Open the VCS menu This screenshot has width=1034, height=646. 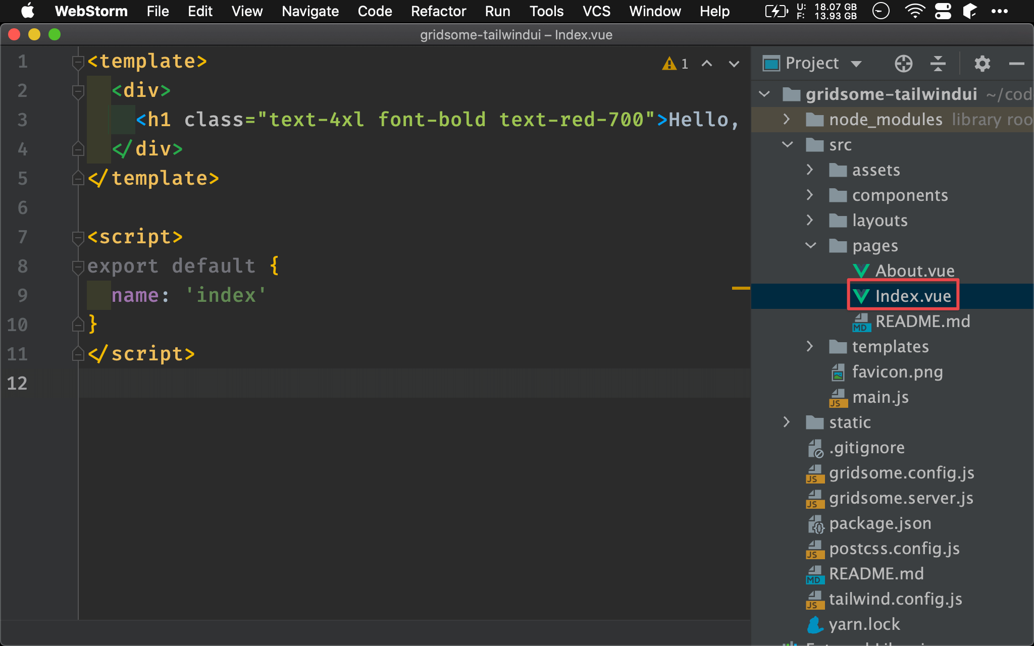point(596,11)
